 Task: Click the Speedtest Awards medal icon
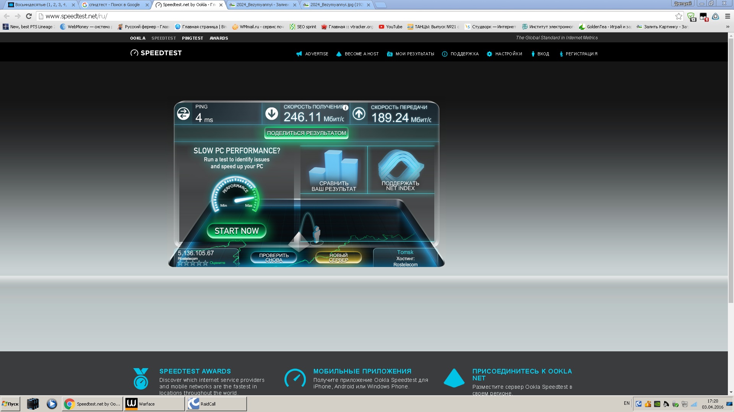pyautogui.click(x=141, y=378)
